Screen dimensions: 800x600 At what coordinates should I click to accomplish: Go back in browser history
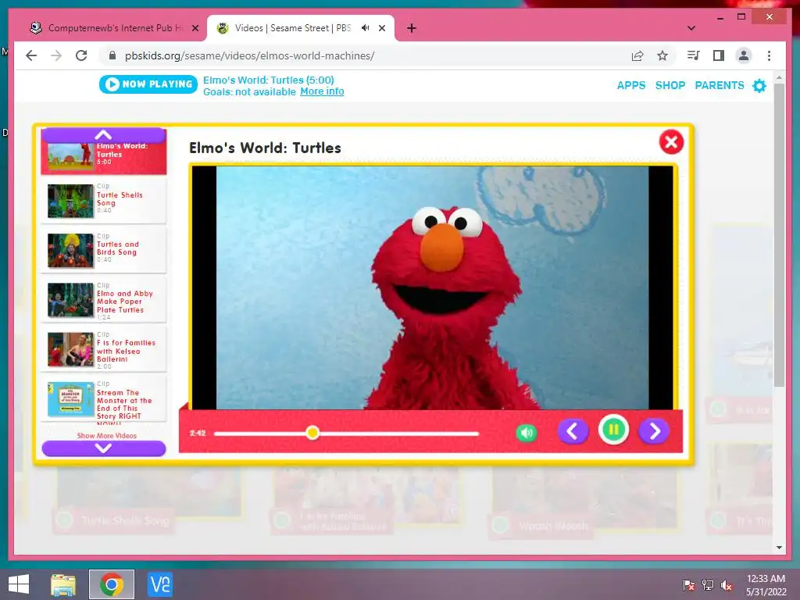click(31, 55)
